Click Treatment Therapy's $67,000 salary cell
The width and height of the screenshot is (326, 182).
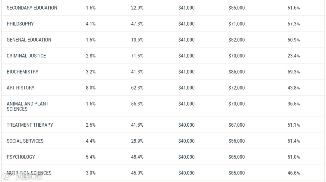tap(236, 125)
